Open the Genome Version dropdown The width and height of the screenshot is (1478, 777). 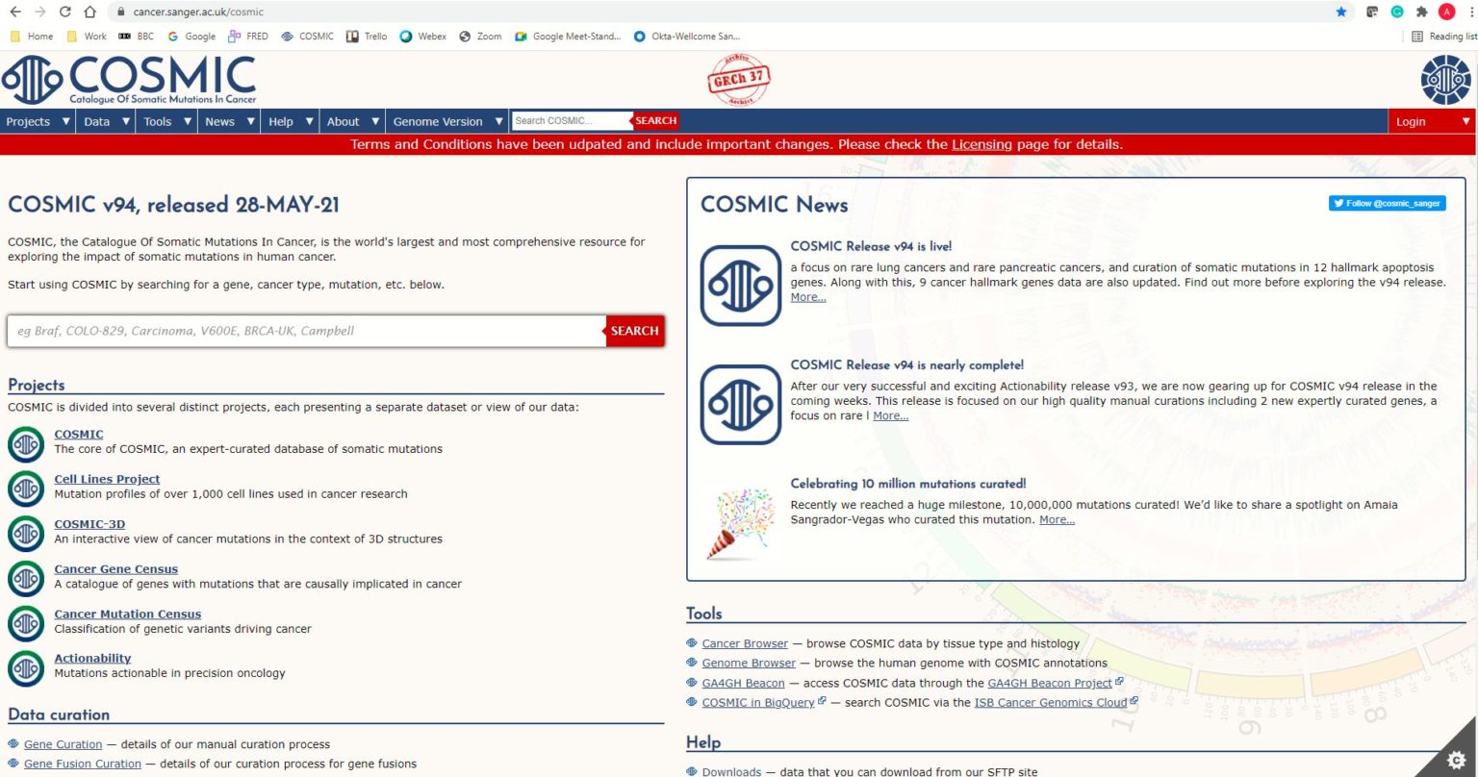[x=446, y=121]
